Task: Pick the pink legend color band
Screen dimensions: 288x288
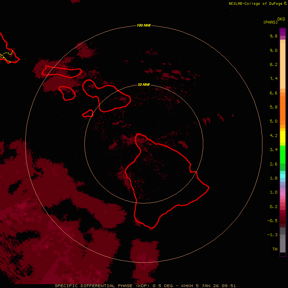Action: tap(283, 194)
